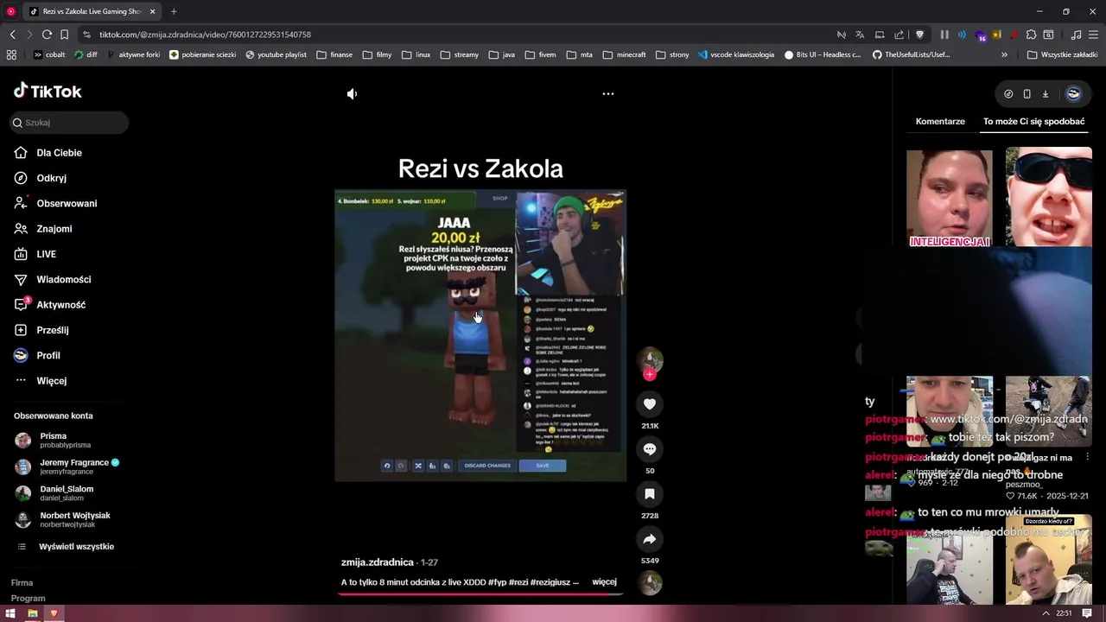Open the browser extensions puzzle icon
The width and height of the screenshot is (1106, 622).
coord(1031,35)
